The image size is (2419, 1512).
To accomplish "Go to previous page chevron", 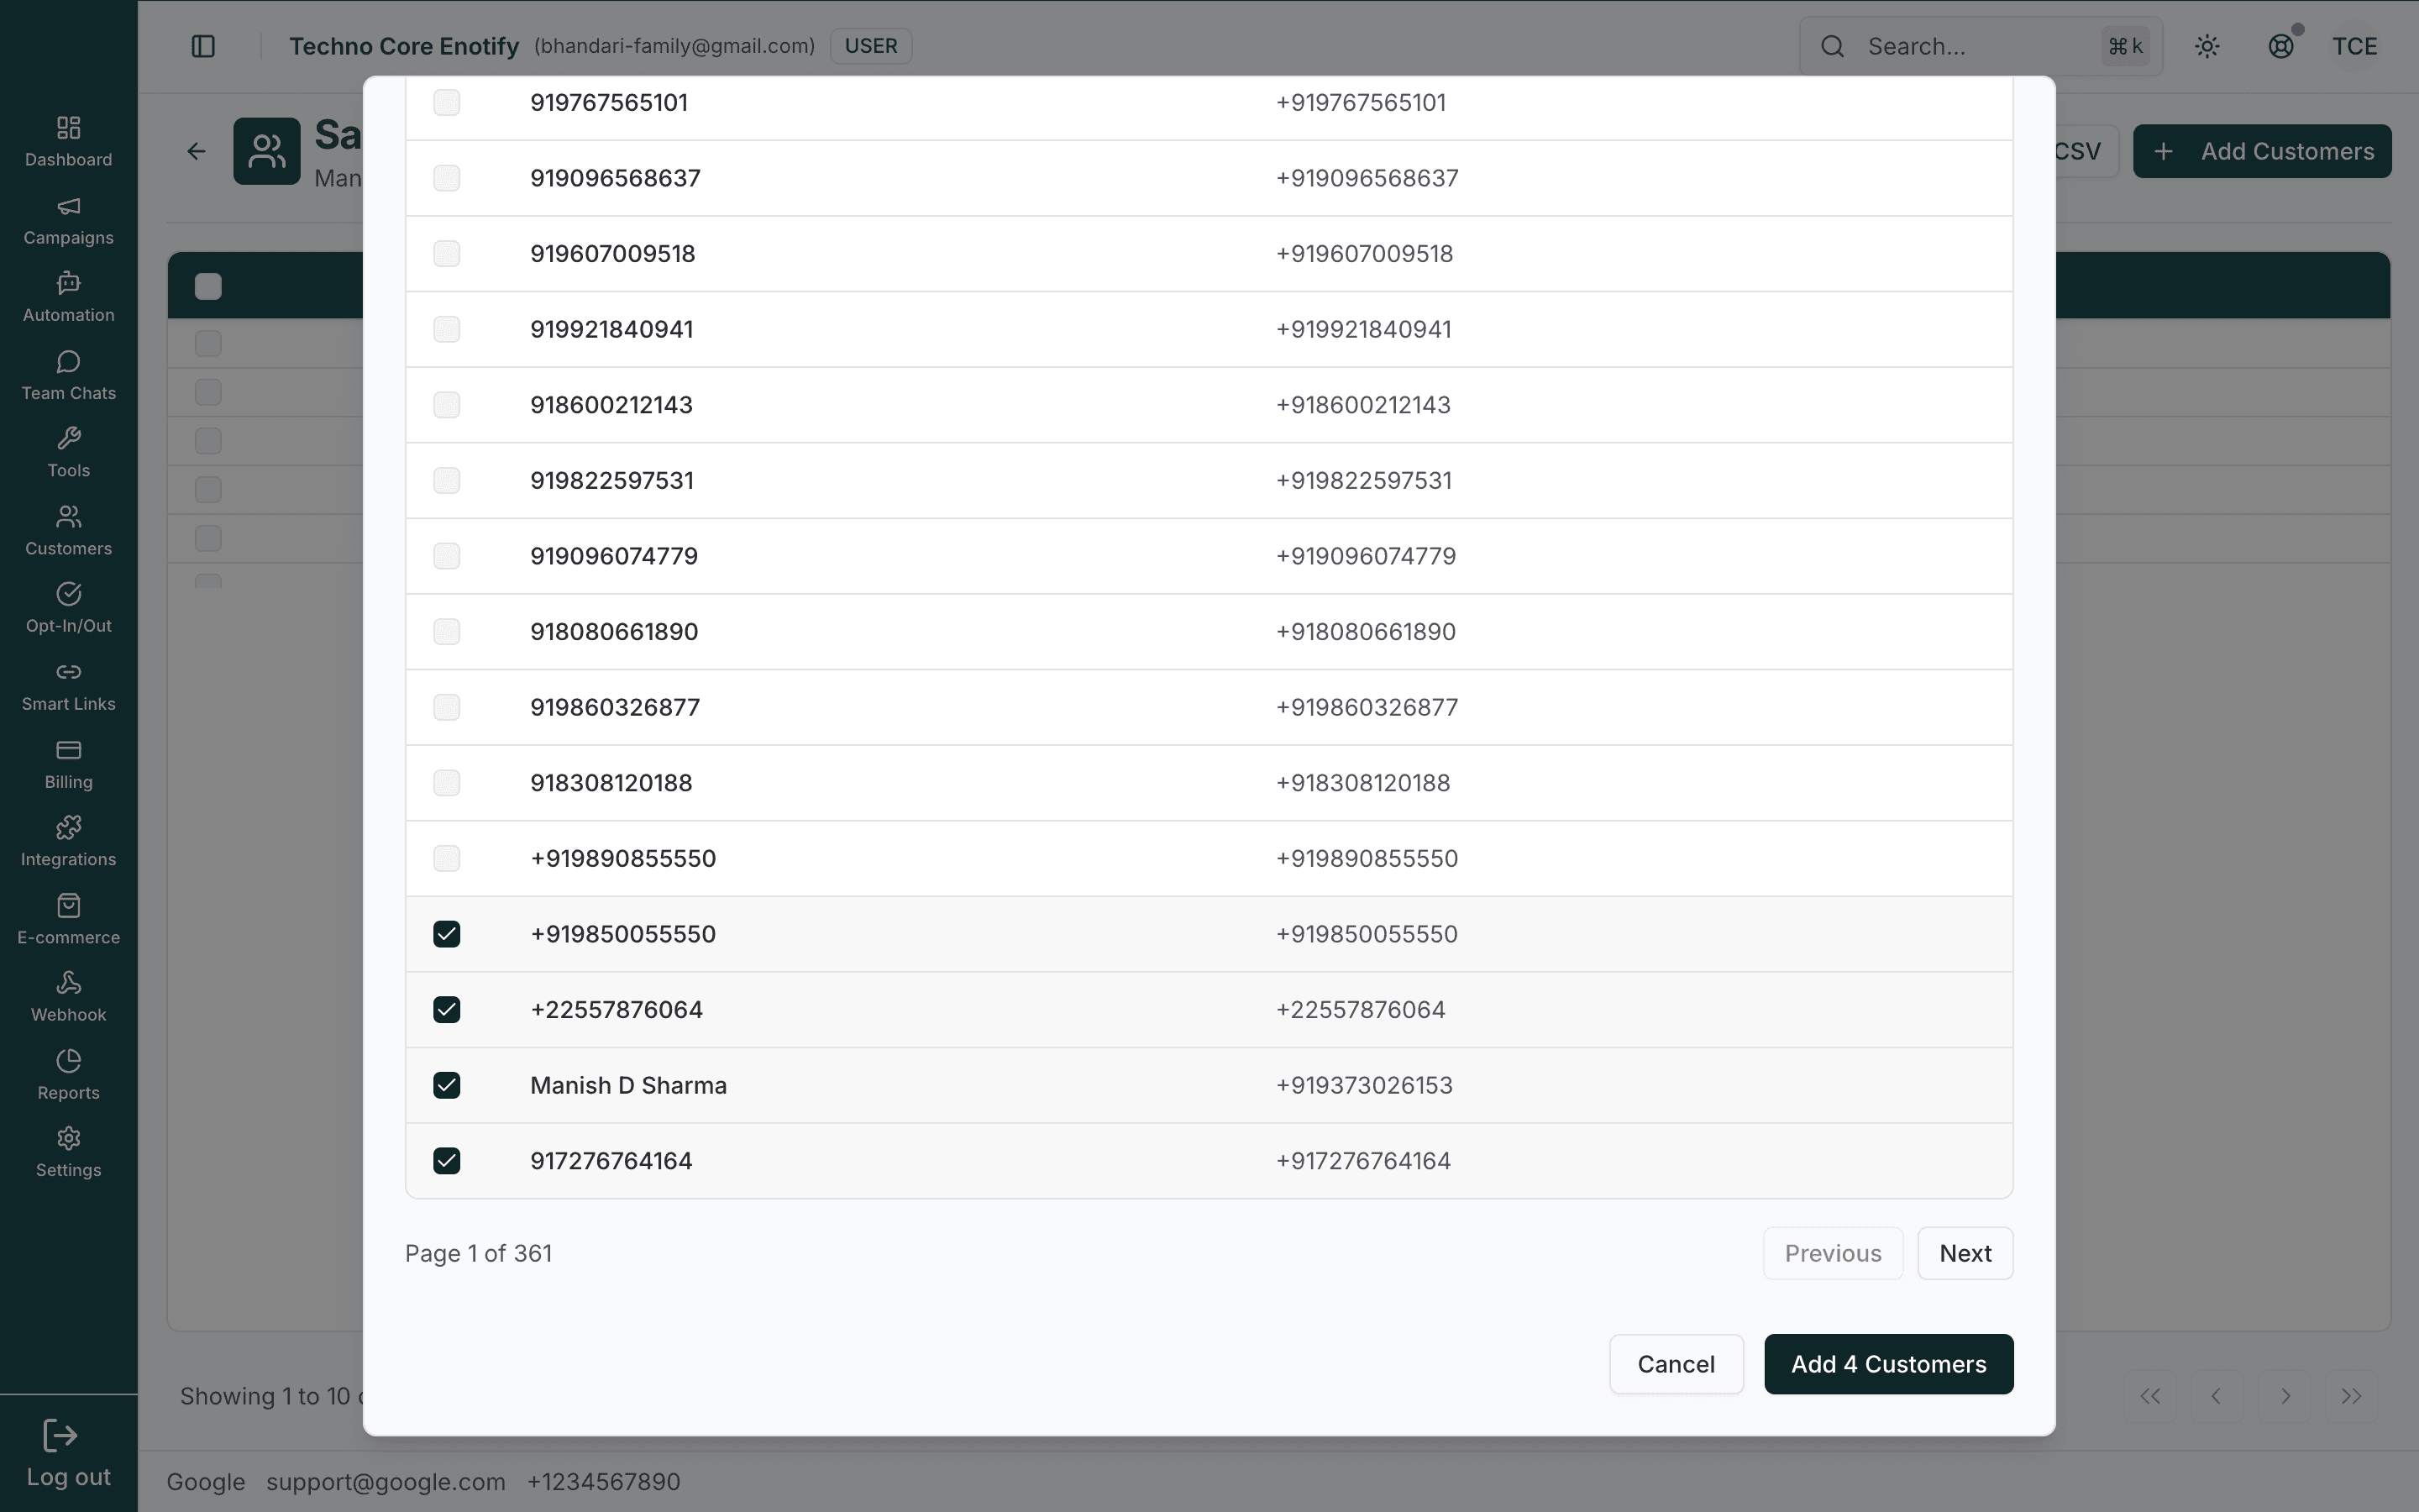I will pyautogui.click(x=2216, y=1396).
